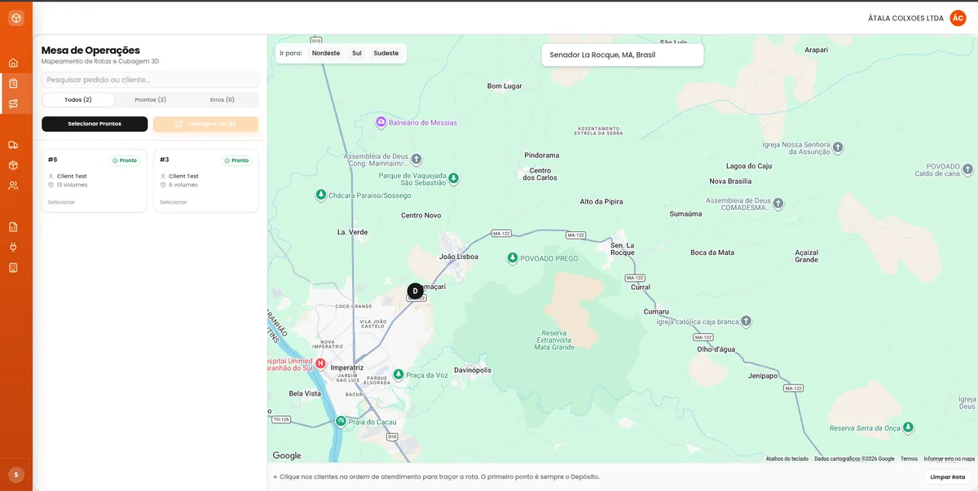Viewport: 978px width, 491px height.
Task: Switch to the Prontos (2) tab
Action: coord(150,99)
